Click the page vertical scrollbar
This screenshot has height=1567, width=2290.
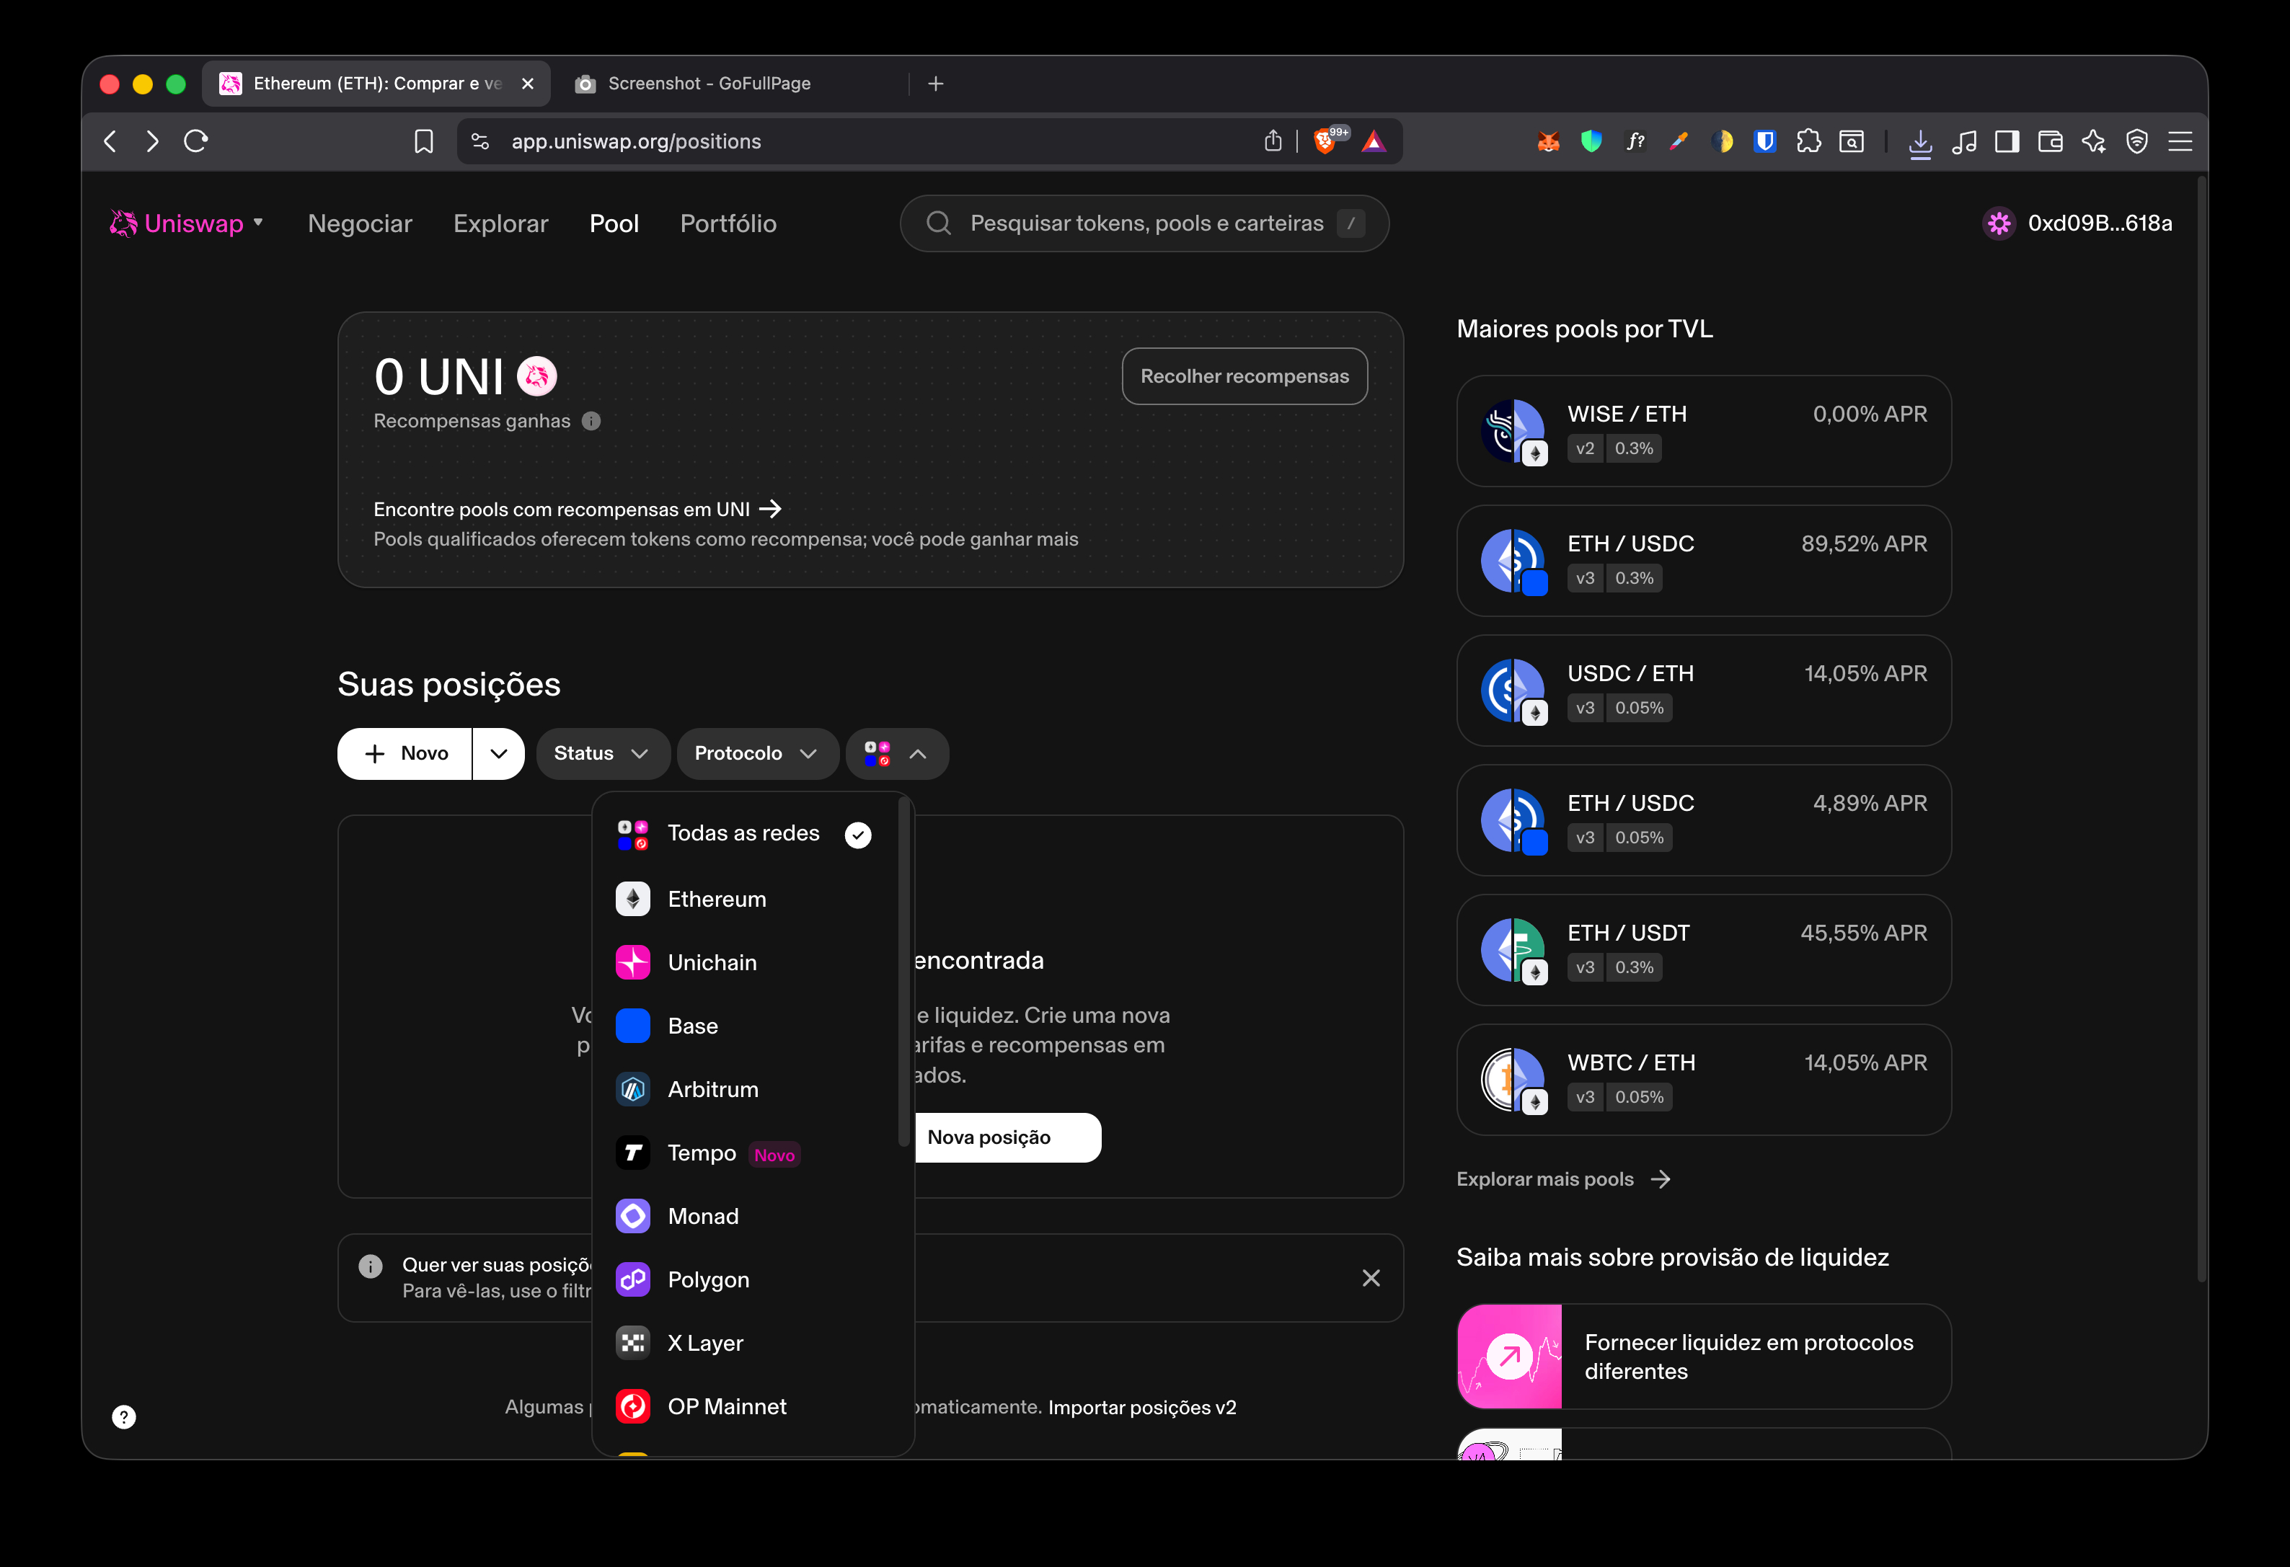pyautogui.click(x=2201, y=729)
